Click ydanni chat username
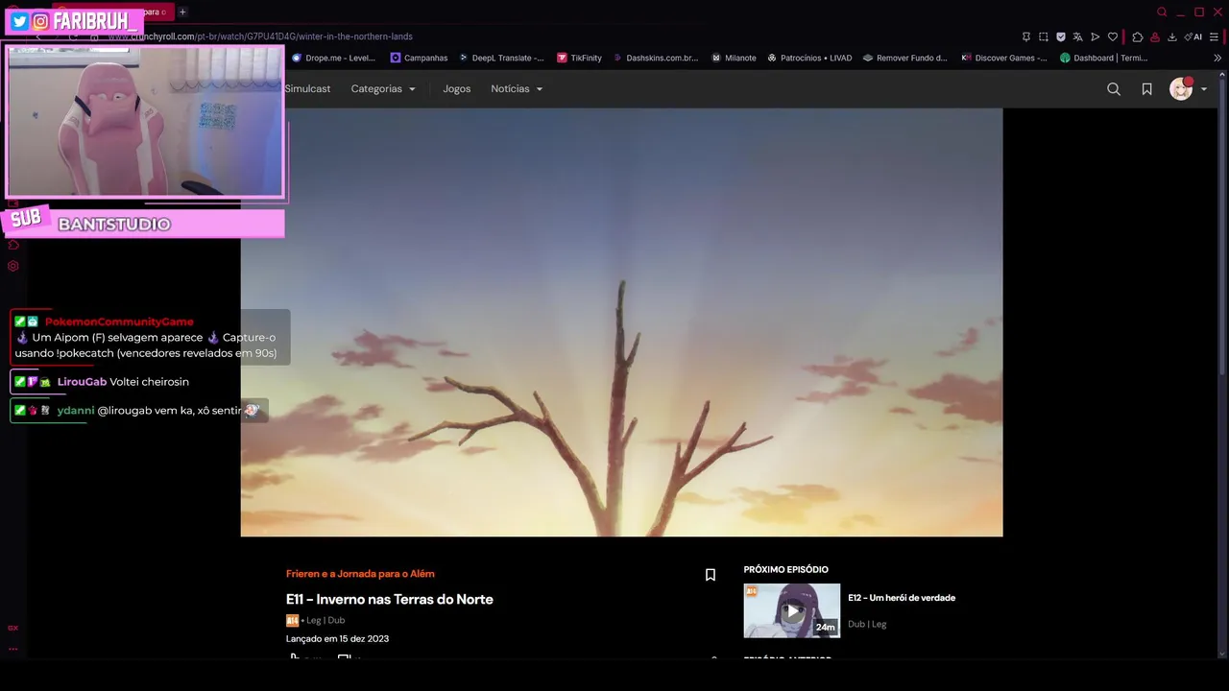 coord(76,411)
